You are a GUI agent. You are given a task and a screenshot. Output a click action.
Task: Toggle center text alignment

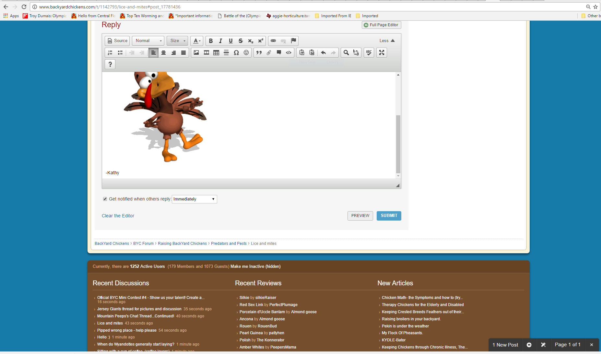coord(163,53)
